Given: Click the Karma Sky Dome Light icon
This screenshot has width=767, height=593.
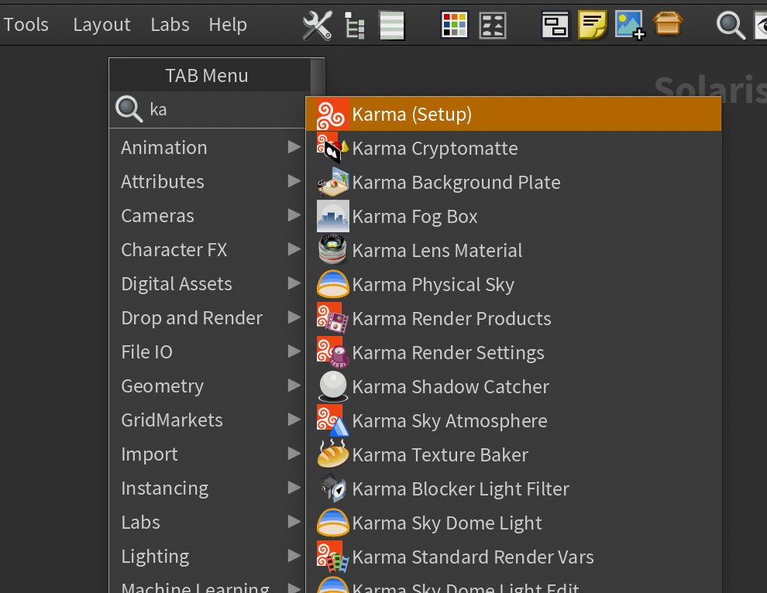Looking at the screenshot, I should coord(332,523).
